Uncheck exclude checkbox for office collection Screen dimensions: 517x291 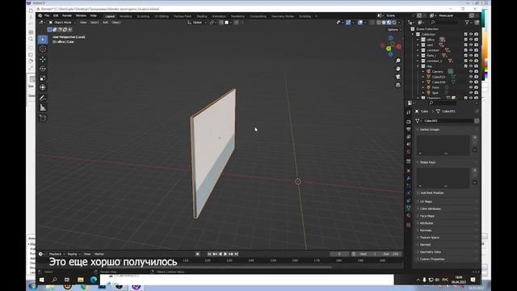coord(465,40)
